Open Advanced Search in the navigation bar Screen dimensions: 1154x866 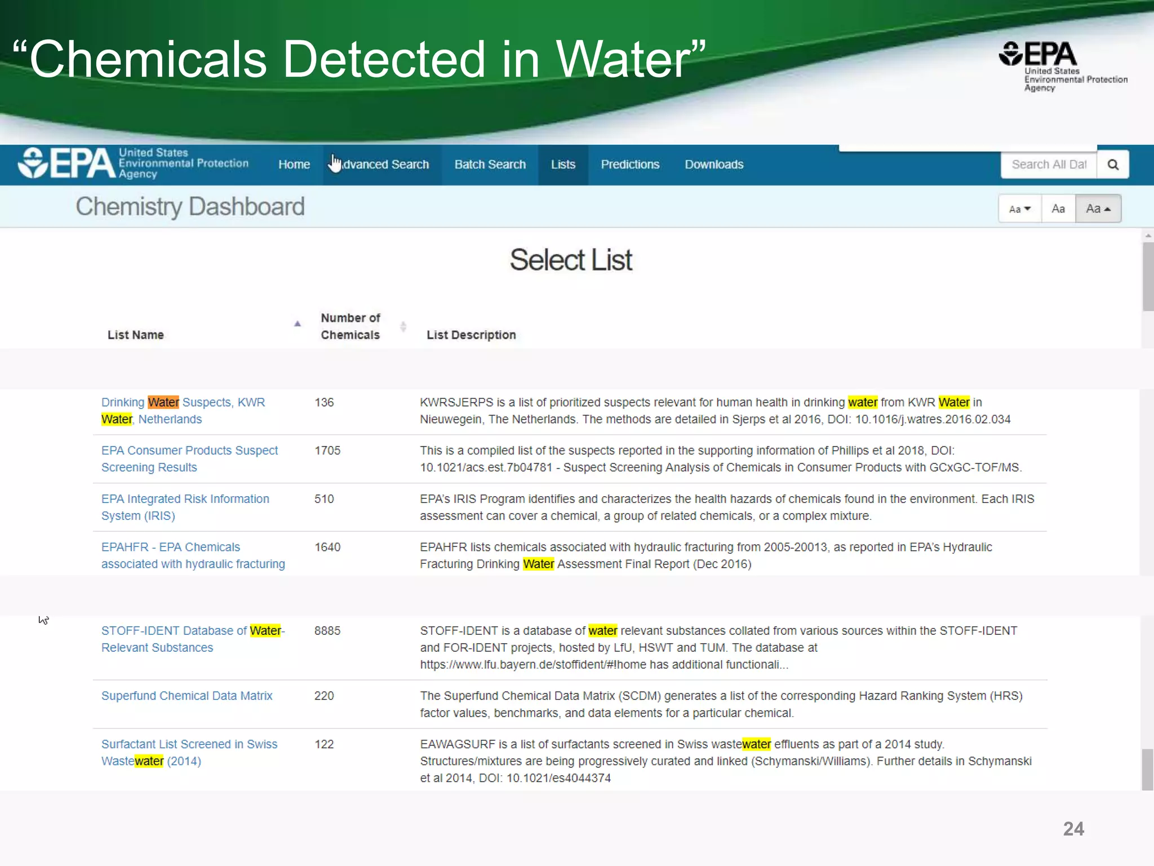pos(383,165)
